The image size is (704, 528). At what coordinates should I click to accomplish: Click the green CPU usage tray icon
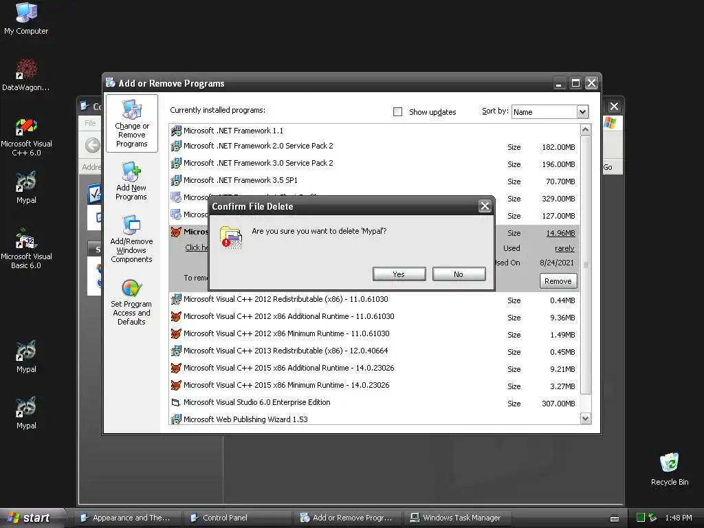641,518
